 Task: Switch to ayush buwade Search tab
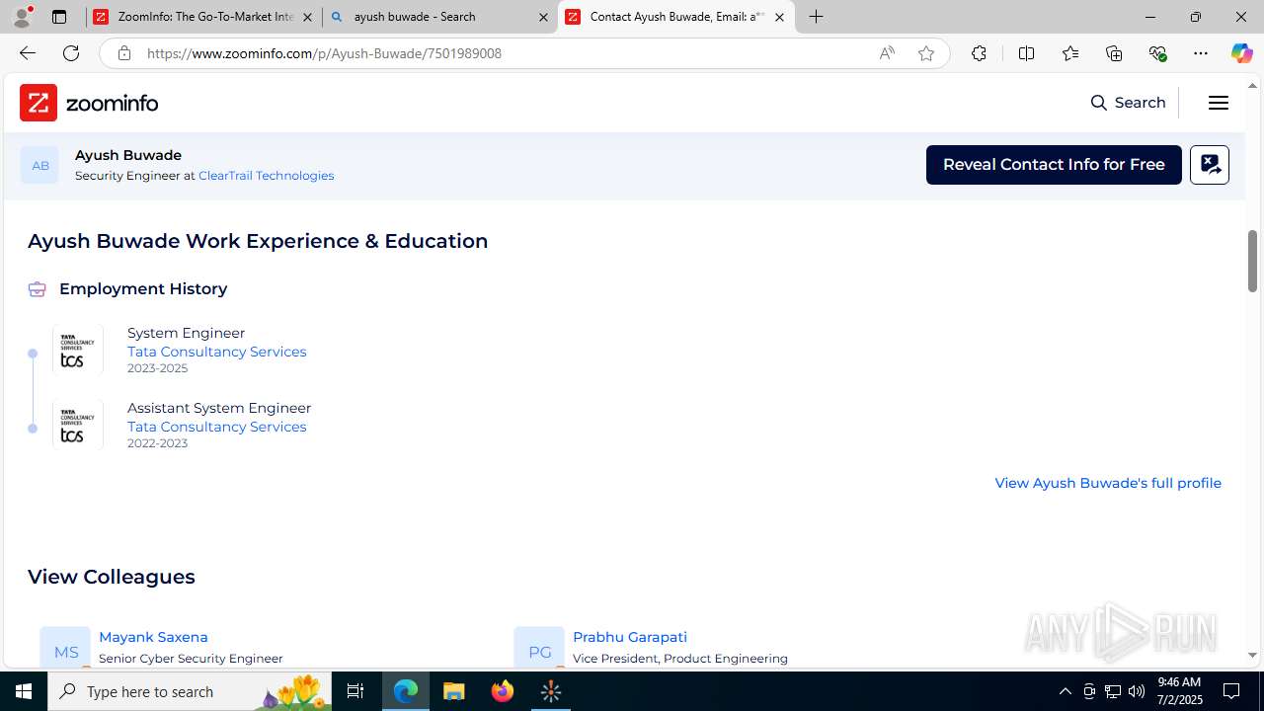click(x=440, y=17)
